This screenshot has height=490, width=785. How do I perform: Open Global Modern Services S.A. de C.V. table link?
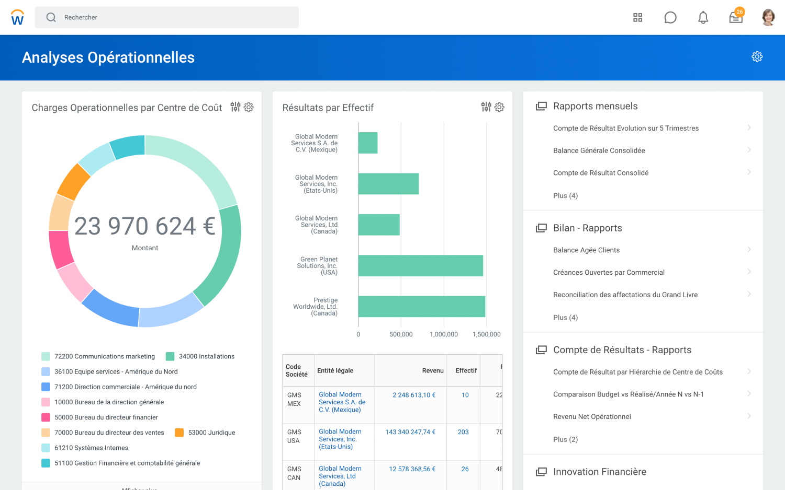click(x=342, y=402)
